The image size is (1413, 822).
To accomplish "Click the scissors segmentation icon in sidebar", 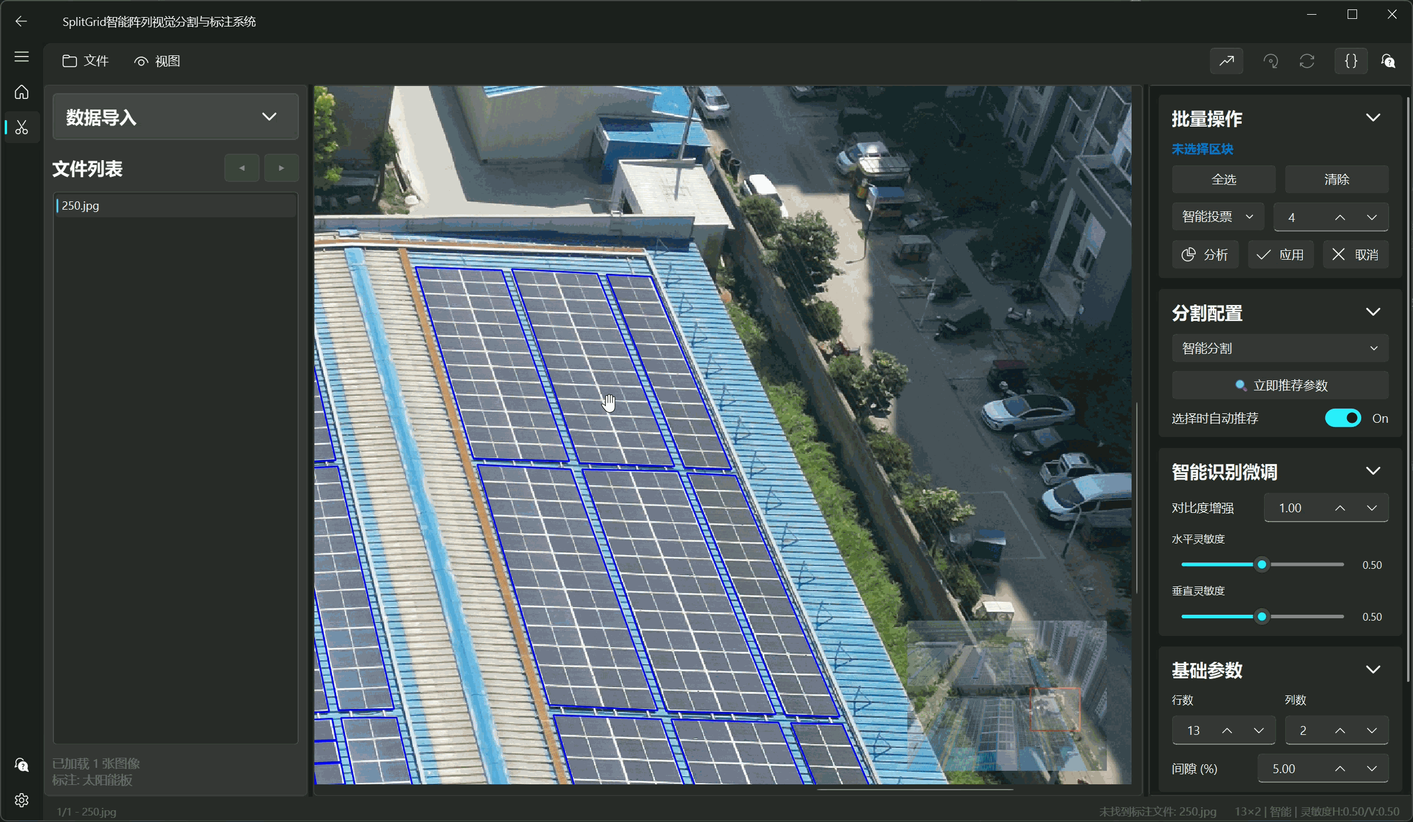I will tap(22, 127).
